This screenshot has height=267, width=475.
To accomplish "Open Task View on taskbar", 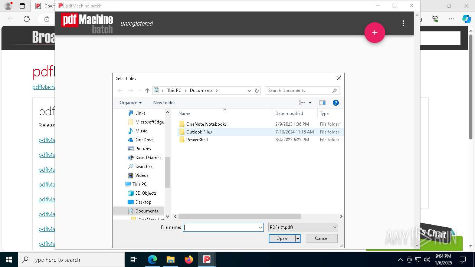I will (x=134, y=260).
